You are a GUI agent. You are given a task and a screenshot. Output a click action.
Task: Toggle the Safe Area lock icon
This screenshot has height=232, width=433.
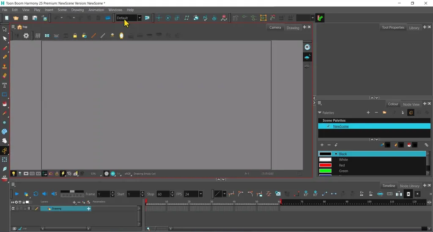(75, 35)
